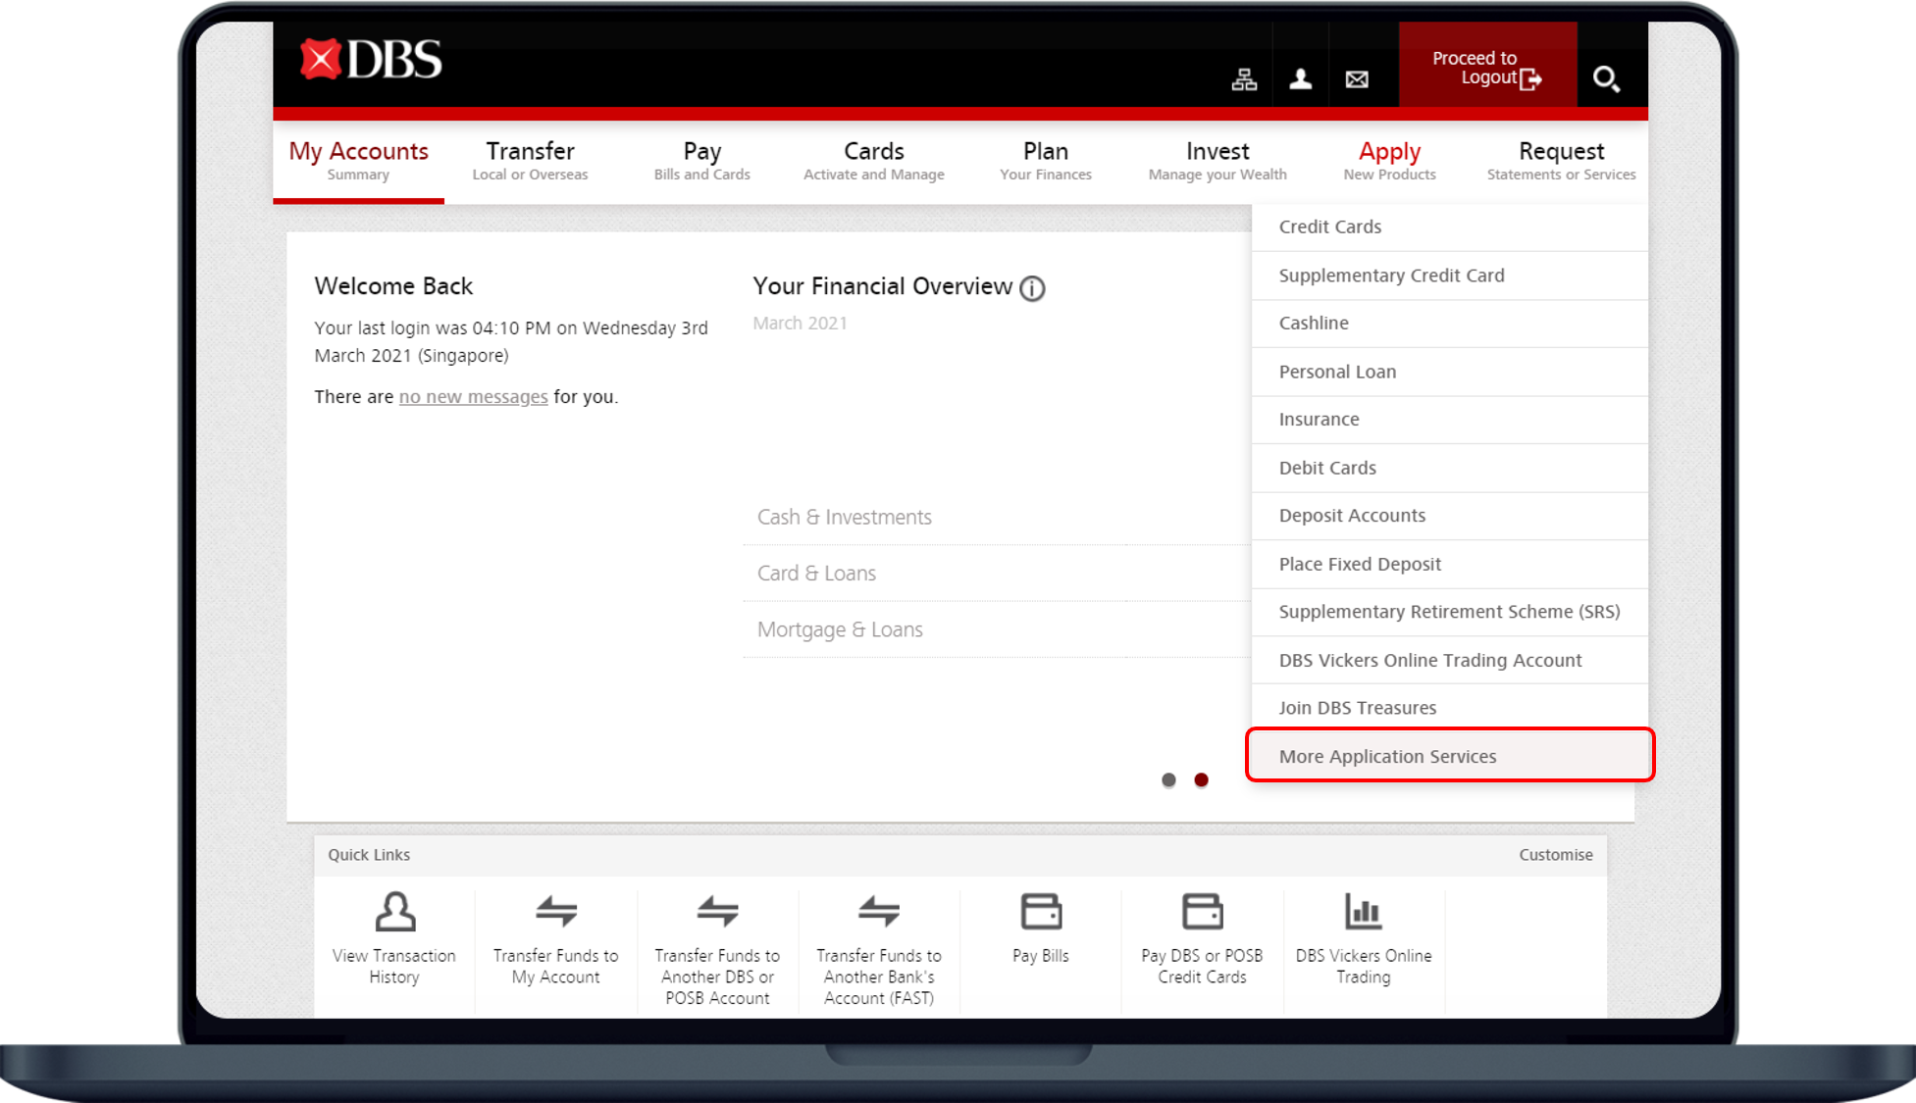Select Supplementary Retirement Scheme (SRS)

coord(1450,612)
